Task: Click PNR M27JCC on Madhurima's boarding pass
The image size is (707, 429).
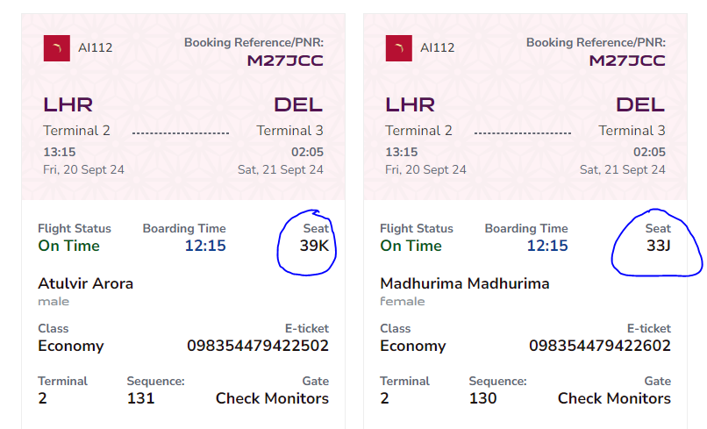Action: (627, 61)
